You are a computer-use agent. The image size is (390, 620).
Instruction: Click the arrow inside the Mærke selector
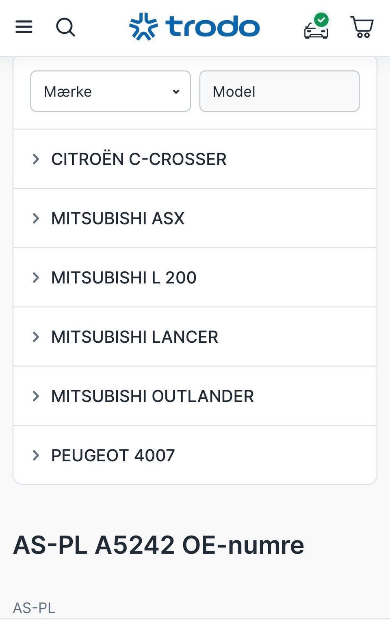(x=176, y=92)
